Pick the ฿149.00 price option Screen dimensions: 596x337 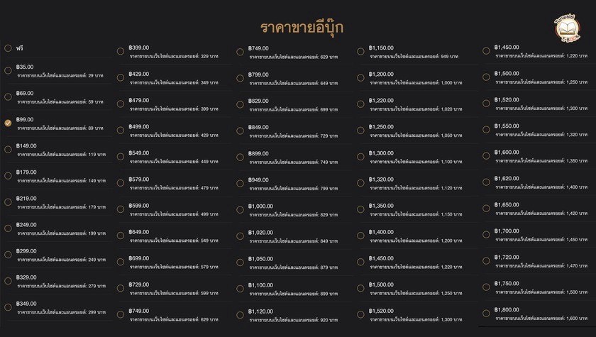[8, 149]
